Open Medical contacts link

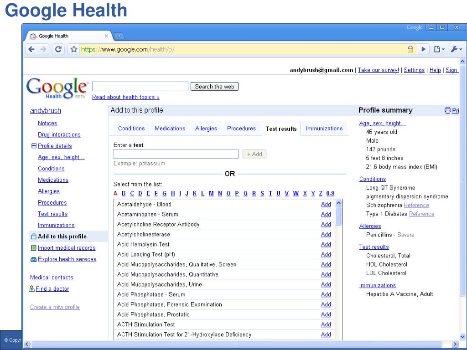tap(52, 278)
